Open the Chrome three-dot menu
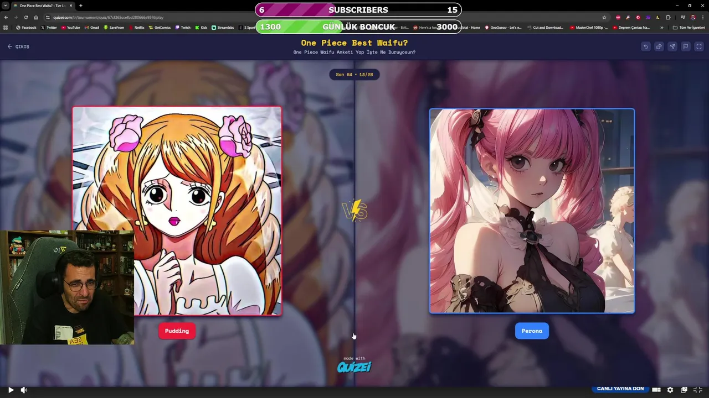709x398 pixels. click(x=703, y=17)
